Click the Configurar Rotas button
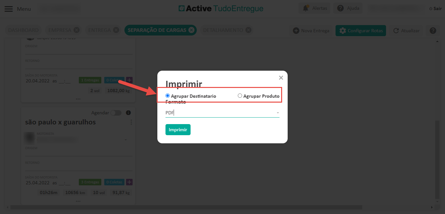Viewport: 445px width, 214px height. pyautogui.click(x=361, y=31)
